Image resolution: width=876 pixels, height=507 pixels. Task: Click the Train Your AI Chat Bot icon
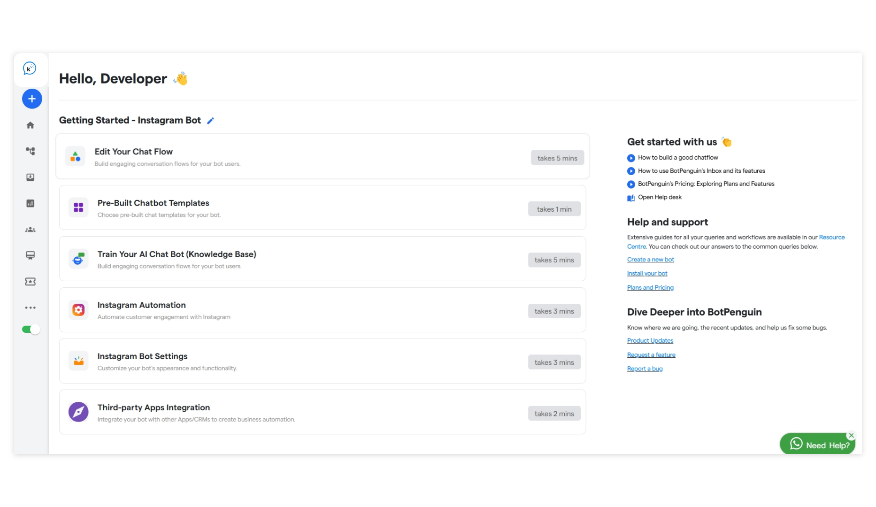point(78,258)
